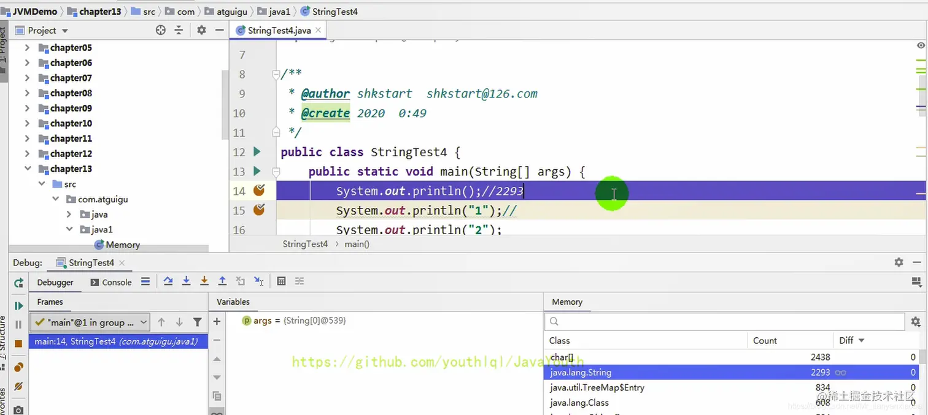Expand the chapter08 folder
The height and width of the screenshot is (415, 928).
pyautogui.click(x=27, y=93)
